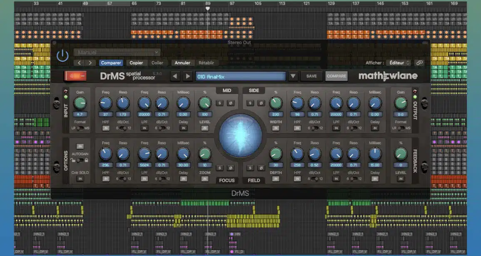Toggle the MID HPF IN button
The image size is (481, 256).
(x=105, y=128)
